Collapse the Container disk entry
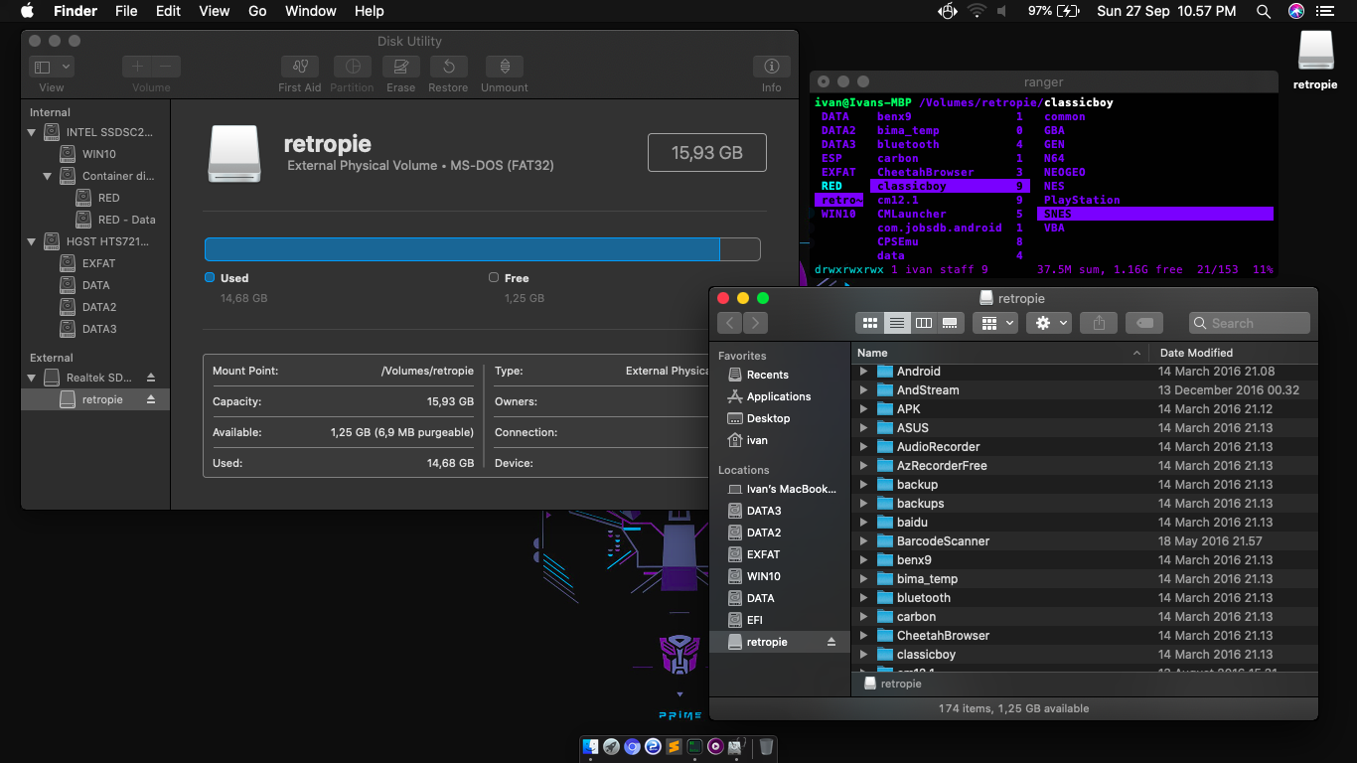The width and height of the screenshot is (1357, 763). point(47,176)
